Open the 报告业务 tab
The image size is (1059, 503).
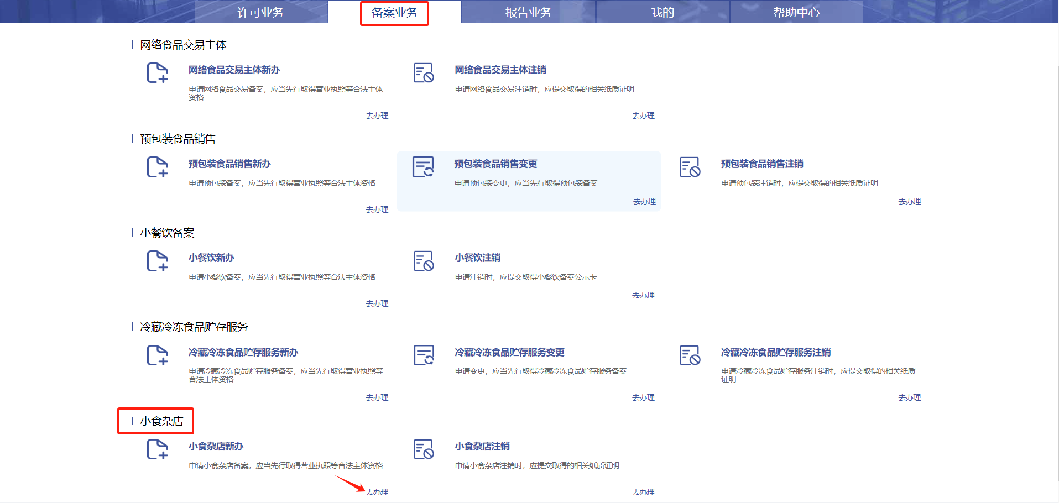[x=528, y=12]
